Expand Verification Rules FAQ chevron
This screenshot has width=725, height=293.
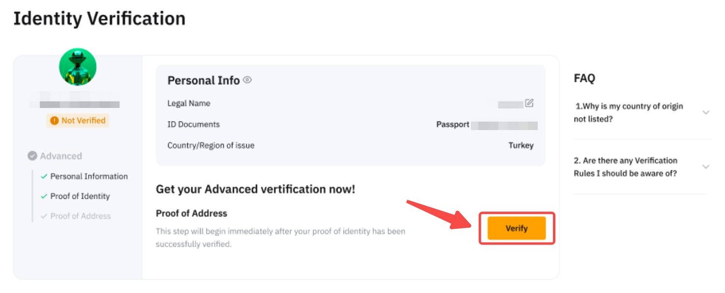coord(706,167)
